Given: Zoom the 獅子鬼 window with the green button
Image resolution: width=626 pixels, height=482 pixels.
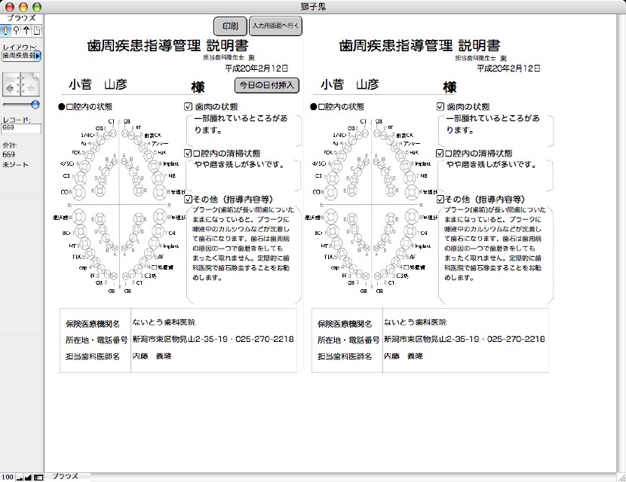Looking at the screenshot, I should 37,8.
